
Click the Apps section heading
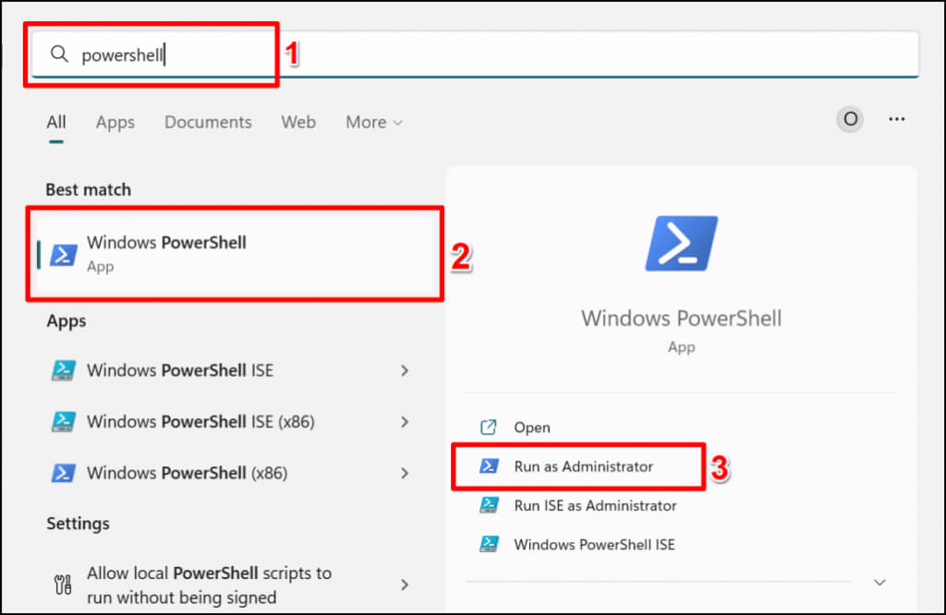pyautogui.click(x=67, y=320)
